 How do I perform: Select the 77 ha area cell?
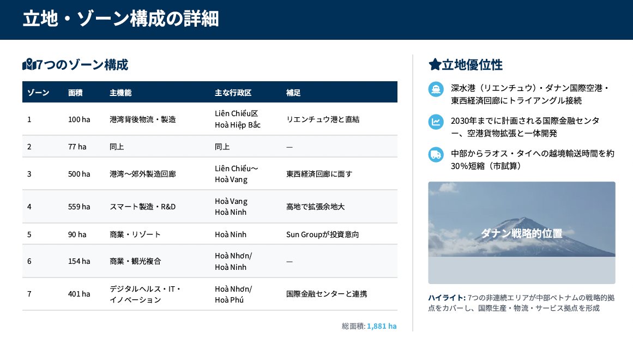tap(77, 147)
